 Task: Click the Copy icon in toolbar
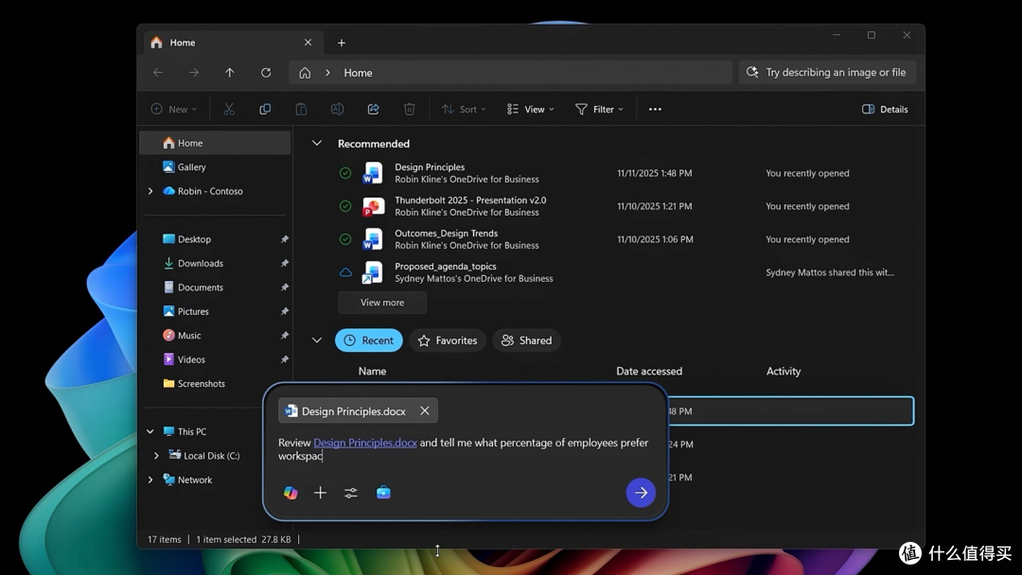tap(265, 110)
